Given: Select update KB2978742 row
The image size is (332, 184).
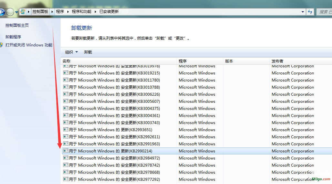Looking at the screenshot, I should [x=197, y=165].
